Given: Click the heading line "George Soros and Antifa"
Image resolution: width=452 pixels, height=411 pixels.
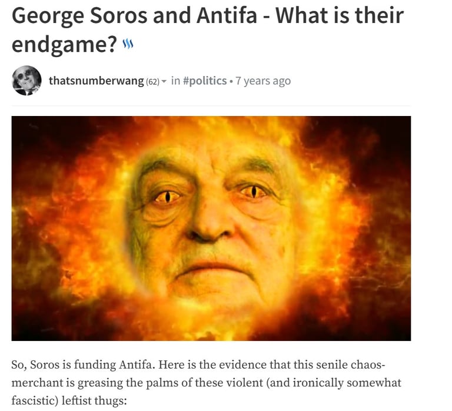Looking at the screenshot, I should [x=134, y=15].
